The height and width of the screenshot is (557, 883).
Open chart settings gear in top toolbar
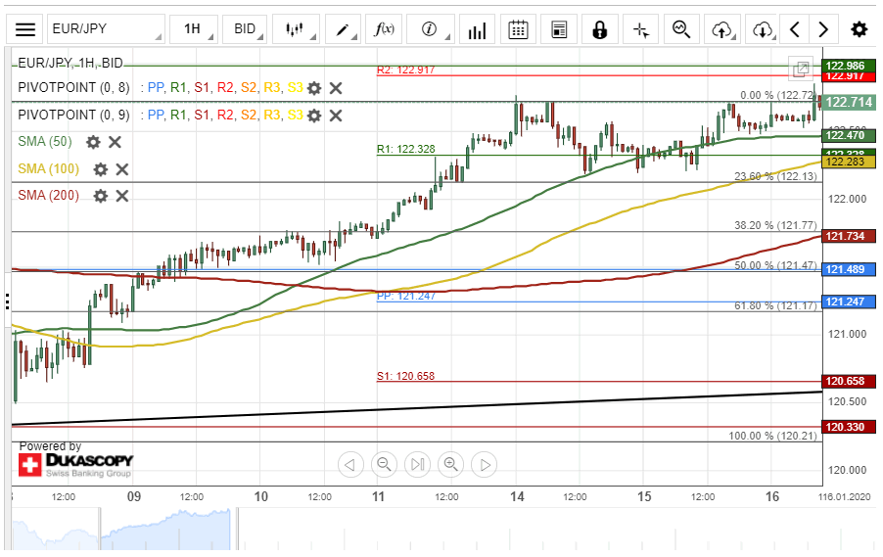[859, 29]
